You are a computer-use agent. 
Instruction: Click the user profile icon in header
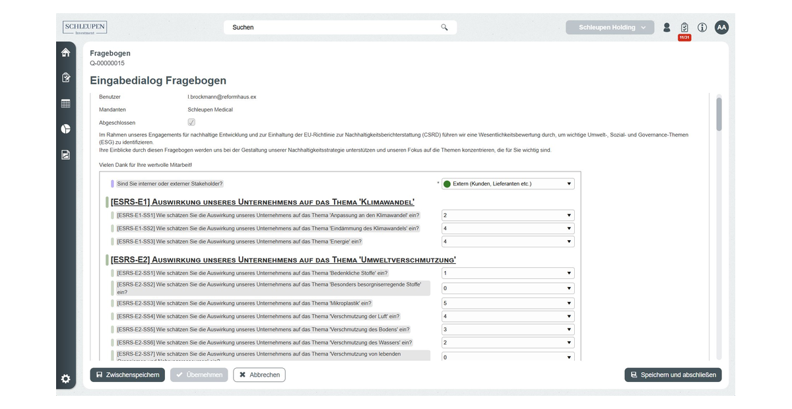click(667, 28)
